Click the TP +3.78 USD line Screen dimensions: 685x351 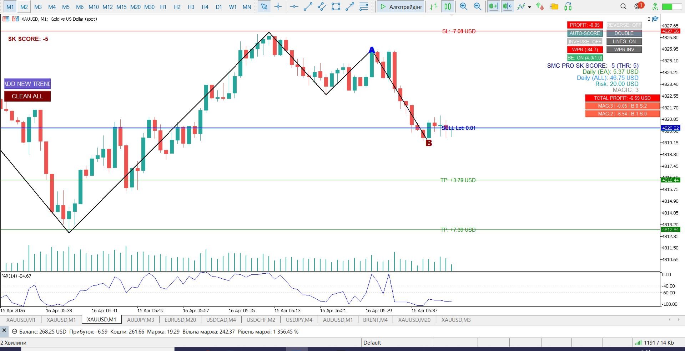458,180
